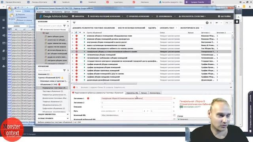Open Настройки settings gear

point(224,16)
